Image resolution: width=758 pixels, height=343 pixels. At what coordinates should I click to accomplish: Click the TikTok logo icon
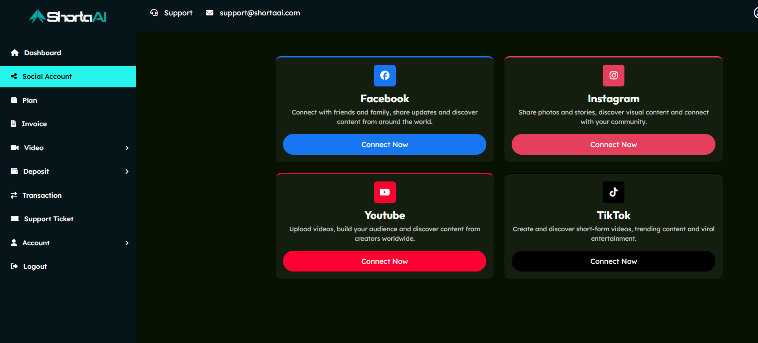pyautogui.click(x=614, y=192)
